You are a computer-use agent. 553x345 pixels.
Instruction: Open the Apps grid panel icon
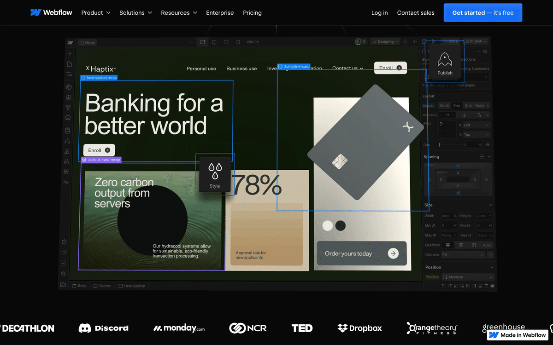pyautogui.click(x=66, y=172)
